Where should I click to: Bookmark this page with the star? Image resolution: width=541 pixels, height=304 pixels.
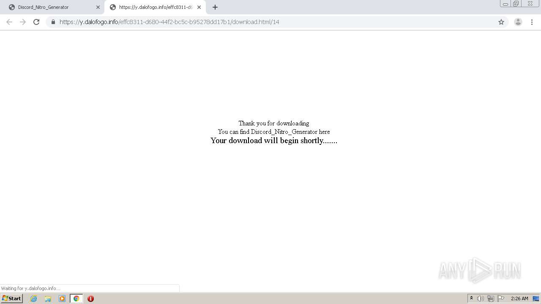click(501, 22)
